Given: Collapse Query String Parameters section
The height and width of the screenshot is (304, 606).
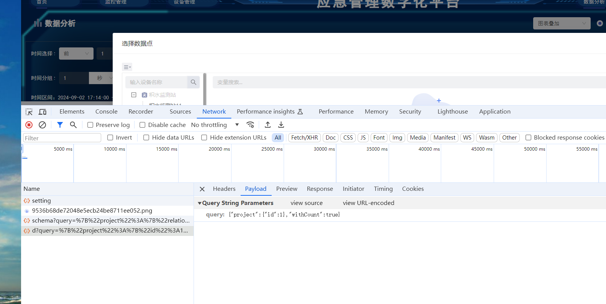Looking at the screenshot, I should coord(200,203).
